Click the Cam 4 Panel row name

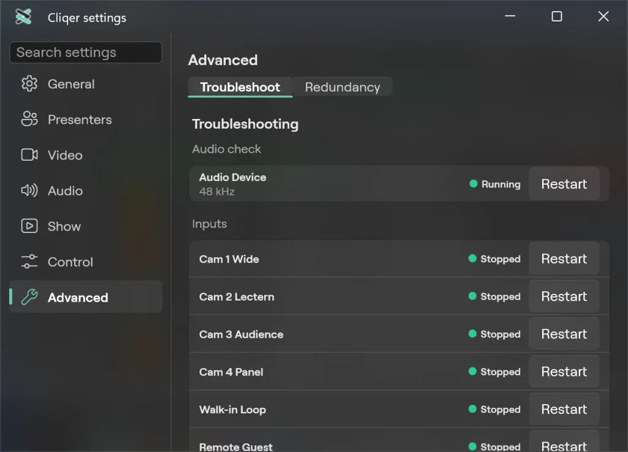pyautogui.click(x=231, y=372)
